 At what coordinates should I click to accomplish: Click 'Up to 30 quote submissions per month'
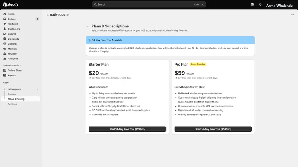tap(114, 94)
